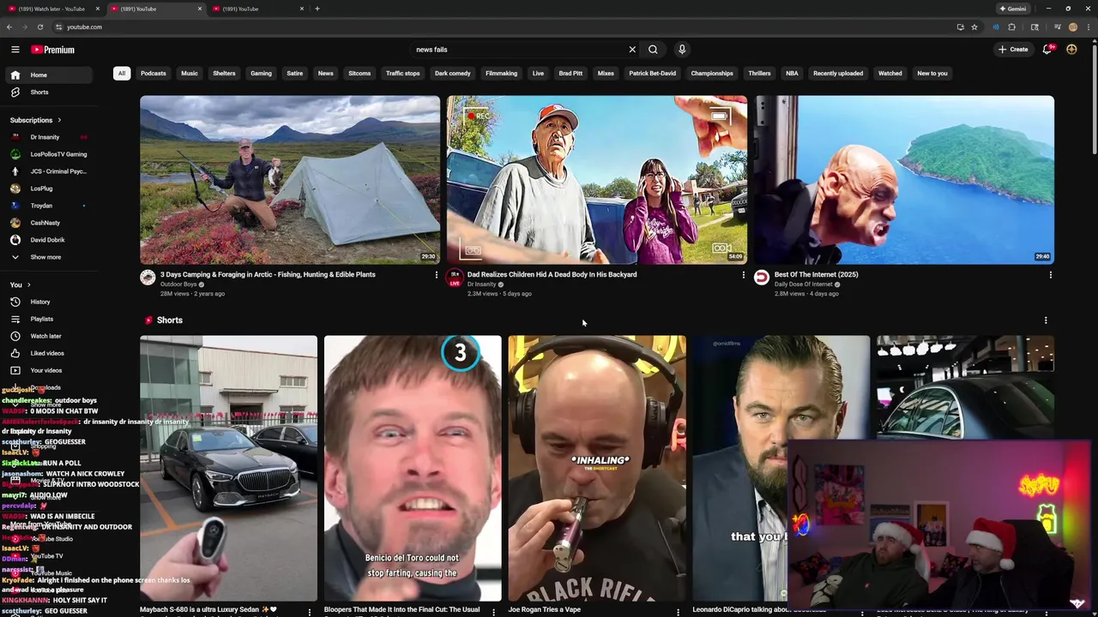Viewport: 1098px width, 617px height.
Task: Select the All filter chip
Action: (121, 74)
